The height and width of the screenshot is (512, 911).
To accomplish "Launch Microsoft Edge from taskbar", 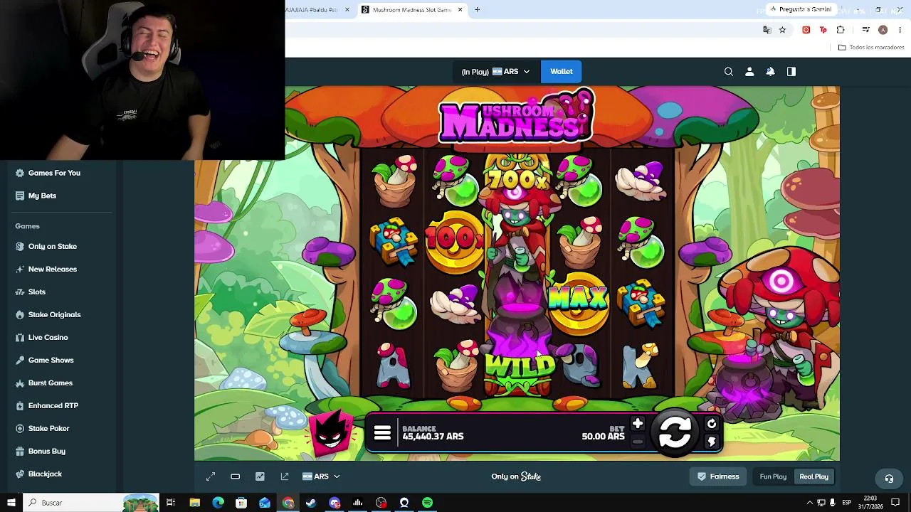I will tap(218, 503).
